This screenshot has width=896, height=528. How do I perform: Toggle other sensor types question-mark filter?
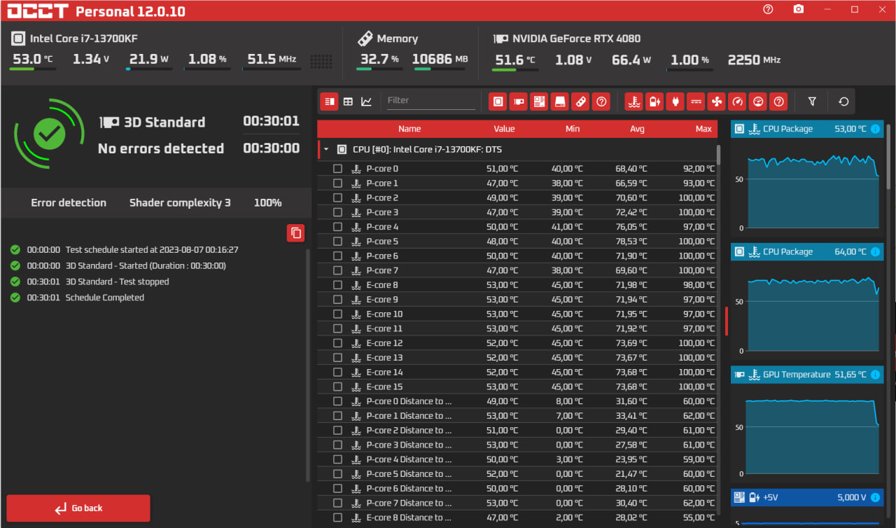click(x=778, y=102)
